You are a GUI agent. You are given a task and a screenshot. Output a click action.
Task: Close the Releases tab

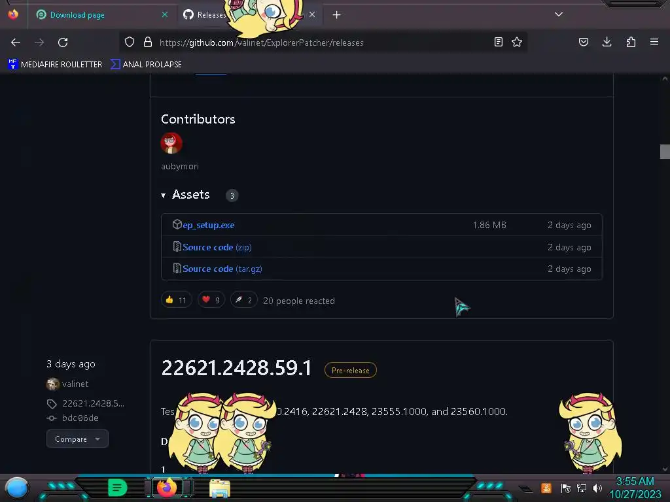tap(312, 14)
